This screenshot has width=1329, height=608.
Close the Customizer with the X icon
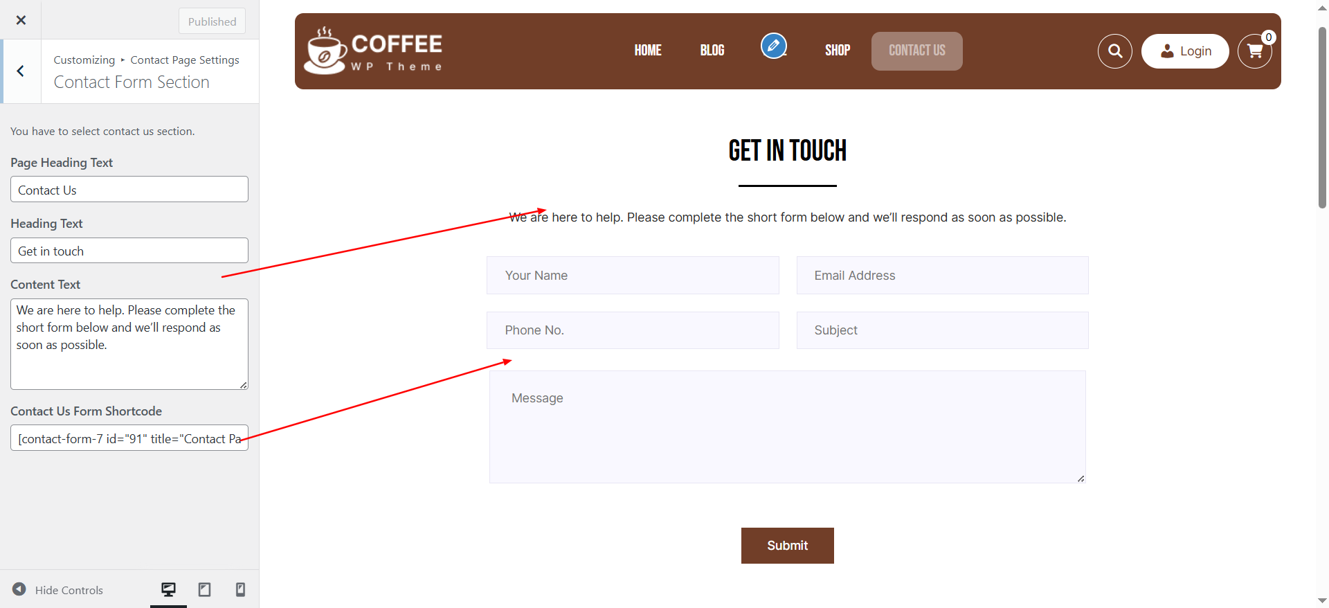pos(21,20)
